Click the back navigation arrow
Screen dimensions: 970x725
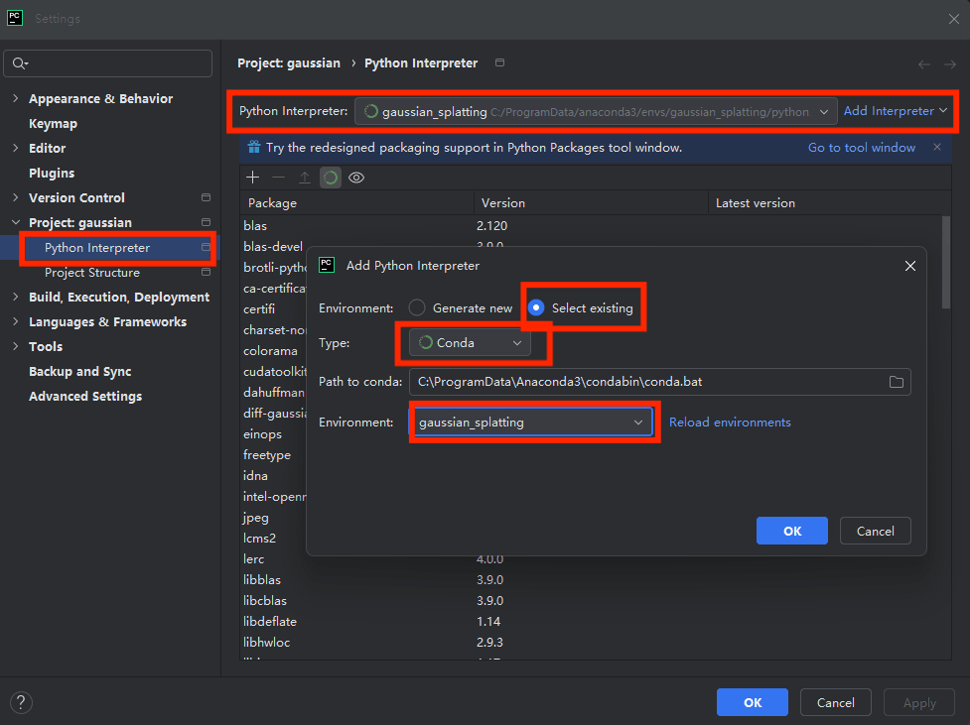pos(924,63)
